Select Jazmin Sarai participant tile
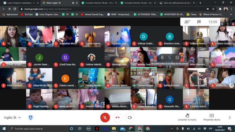This screenshot has height=132, width=235. 39,58
